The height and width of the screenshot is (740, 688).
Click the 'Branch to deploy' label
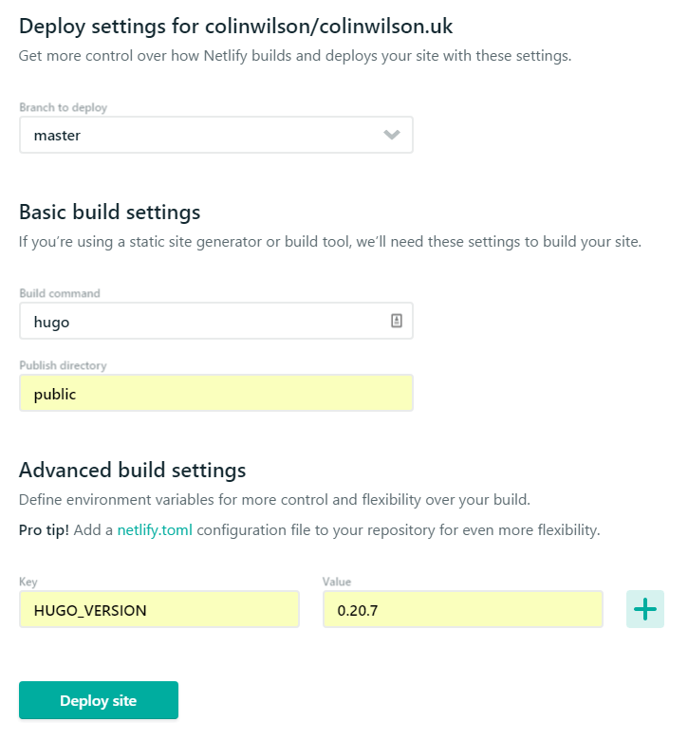pos(64,108)
